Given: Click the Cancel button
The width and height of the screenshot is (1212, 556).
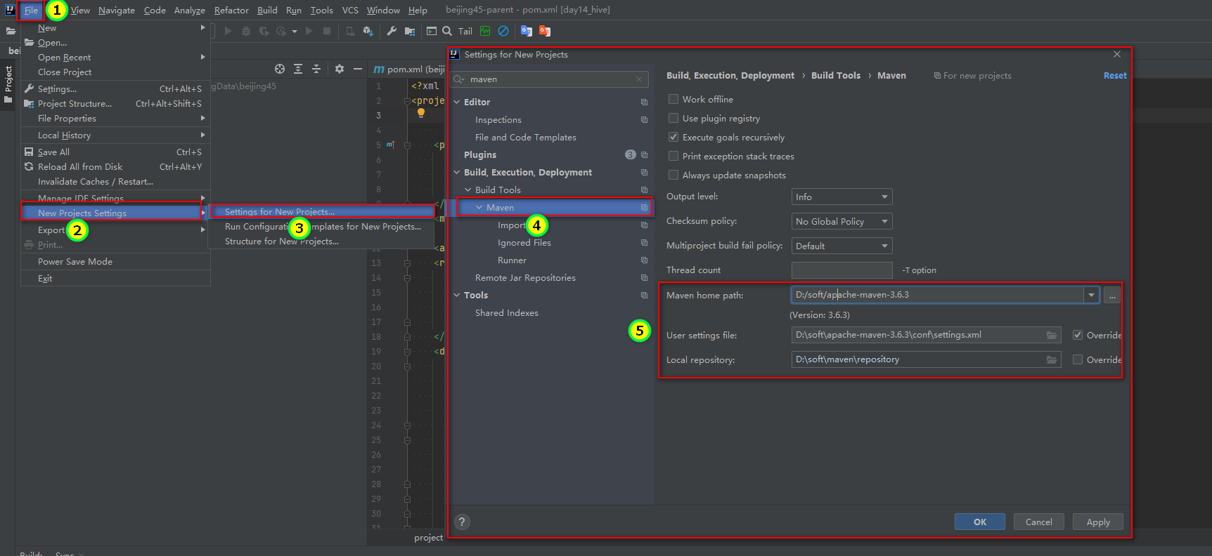Looking at the screenshot, I should pyautogui.click(x=1038, y=522).
